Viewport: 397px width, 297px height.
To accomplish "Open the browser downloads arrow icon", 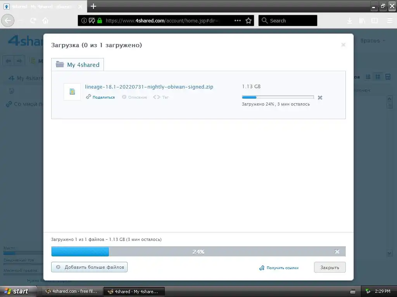I will 350,21.
